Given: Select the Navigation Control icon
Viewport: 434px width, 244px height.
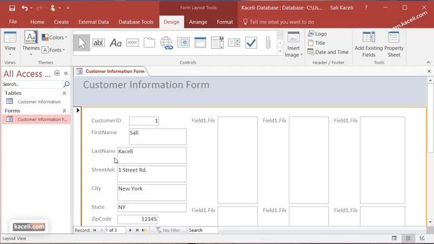Looking at the screenshot, I should 200,43.
